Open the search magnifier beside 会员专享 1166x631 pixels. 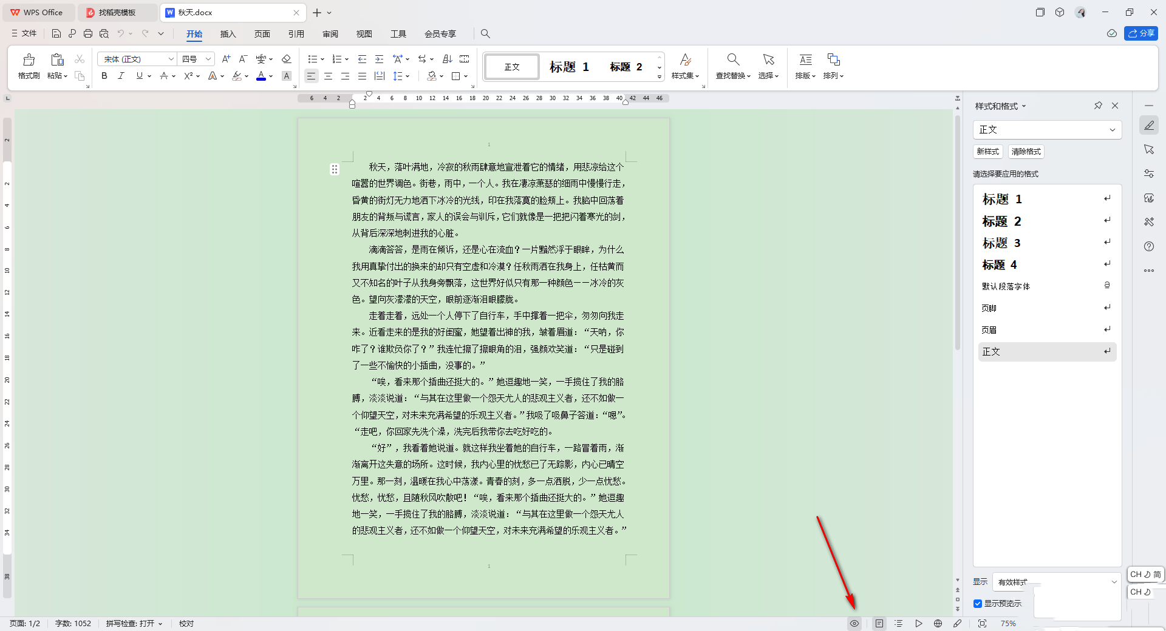point(485,33)
